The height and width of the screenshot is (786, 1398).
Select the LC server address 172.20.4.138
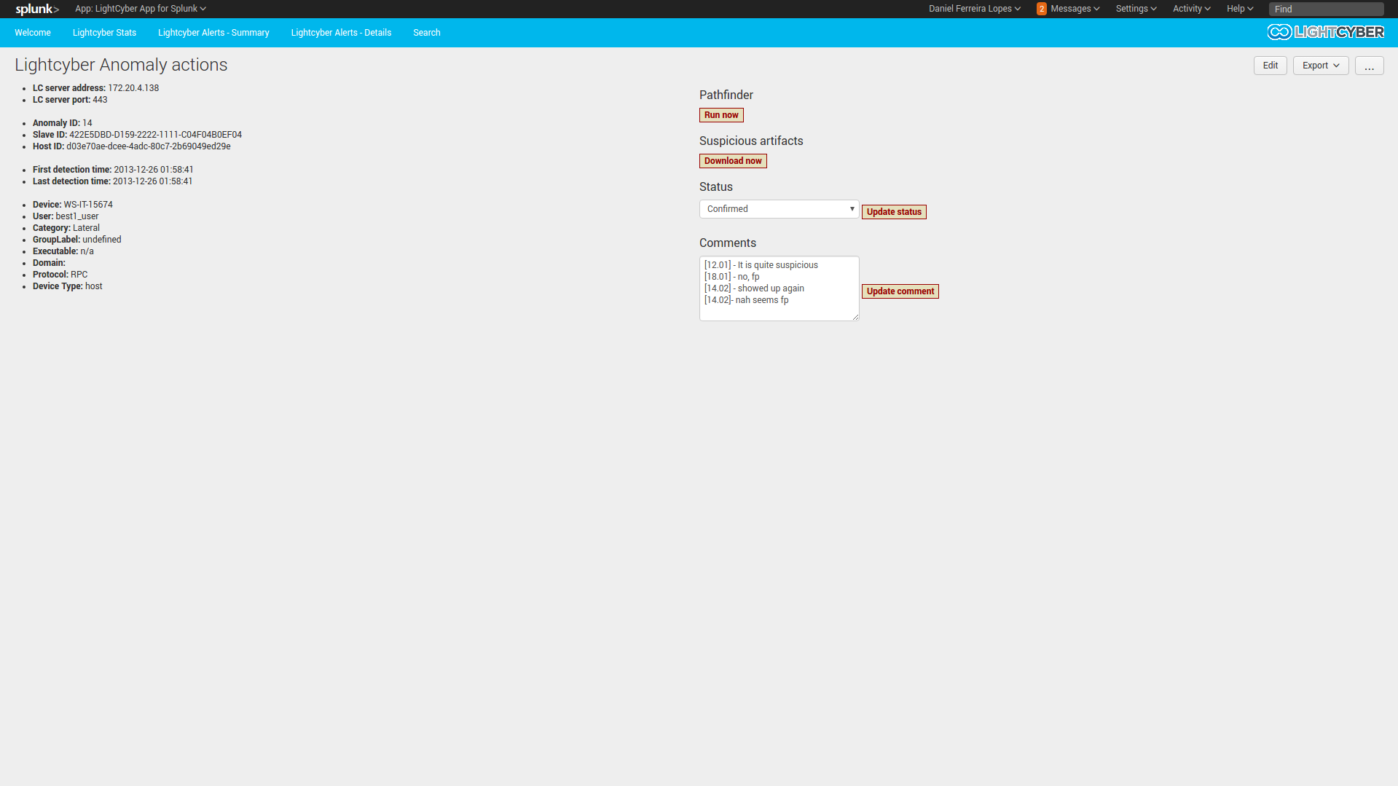pos(133,88)
